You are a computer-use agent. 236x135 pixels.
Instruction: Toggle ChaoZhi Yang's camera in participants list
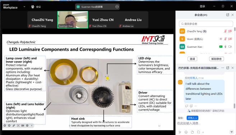[230, 31]
